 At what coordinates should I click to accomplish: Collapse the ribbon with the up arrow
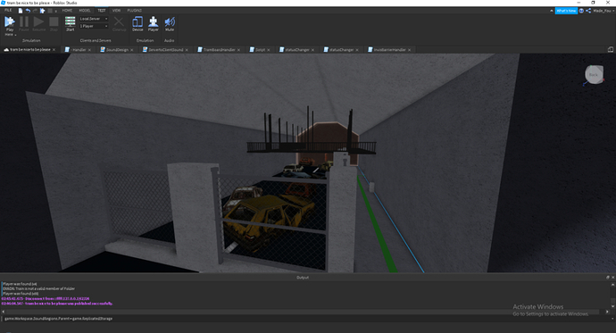point(551,11)
